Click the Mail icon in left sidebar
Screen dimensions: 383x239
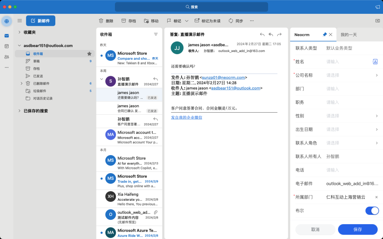6,36
